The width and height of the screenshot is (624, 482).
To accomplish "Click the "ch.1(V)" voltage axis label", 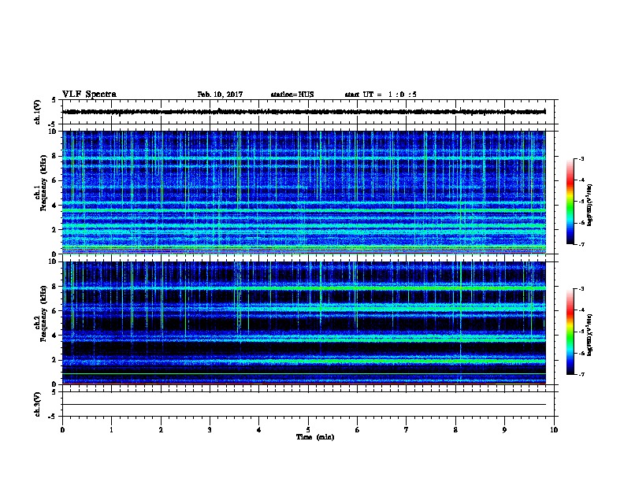I will pyautogui.click(x=37, y=112).
